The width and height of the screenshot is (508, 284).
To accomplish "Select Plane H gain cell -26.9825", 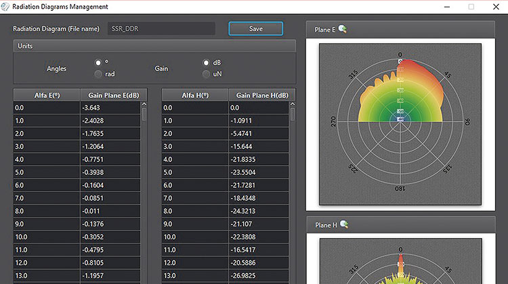I will (259, 276).
